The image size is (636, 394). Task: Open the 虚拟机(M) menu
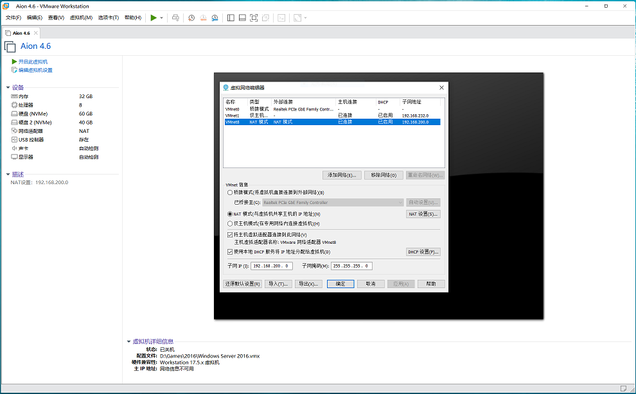(80, 18)
